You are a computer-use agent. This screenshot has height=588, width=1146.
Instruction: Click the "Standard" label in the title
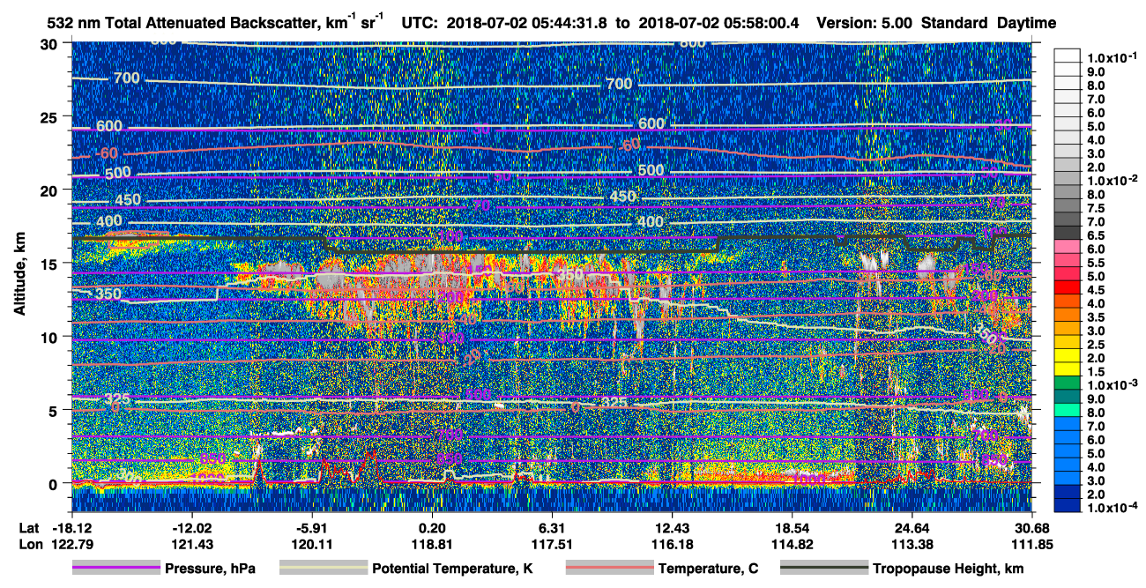click(x=956, y=22)
